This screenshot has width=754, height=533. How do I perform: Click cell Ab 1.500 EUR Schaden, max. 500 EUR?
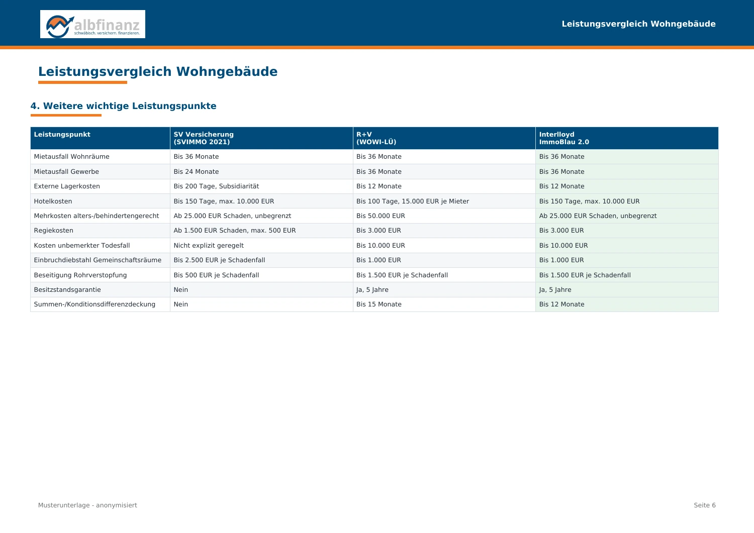coord(235,231)
